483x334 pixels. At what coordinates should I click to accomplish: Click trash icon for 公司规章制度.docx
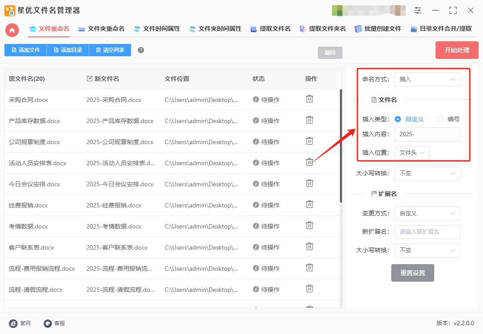pos(309,141)
